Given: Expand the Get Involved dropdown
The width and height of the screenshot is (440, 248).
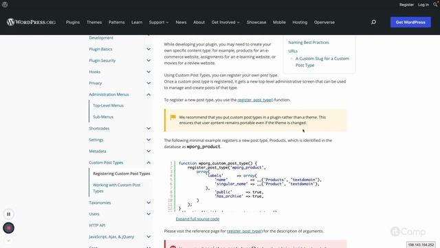Looking at the screenshot, I should (x=225, y=22).
